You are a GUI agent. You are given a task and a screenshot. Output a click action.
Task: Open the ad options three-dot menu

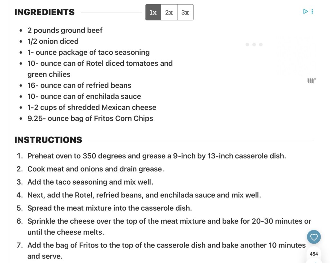click(312, 12)
